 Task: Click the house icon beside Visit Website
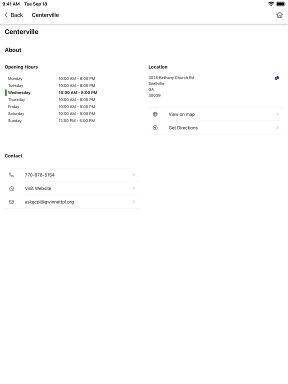pyautogui.click(x=11, y=188)
